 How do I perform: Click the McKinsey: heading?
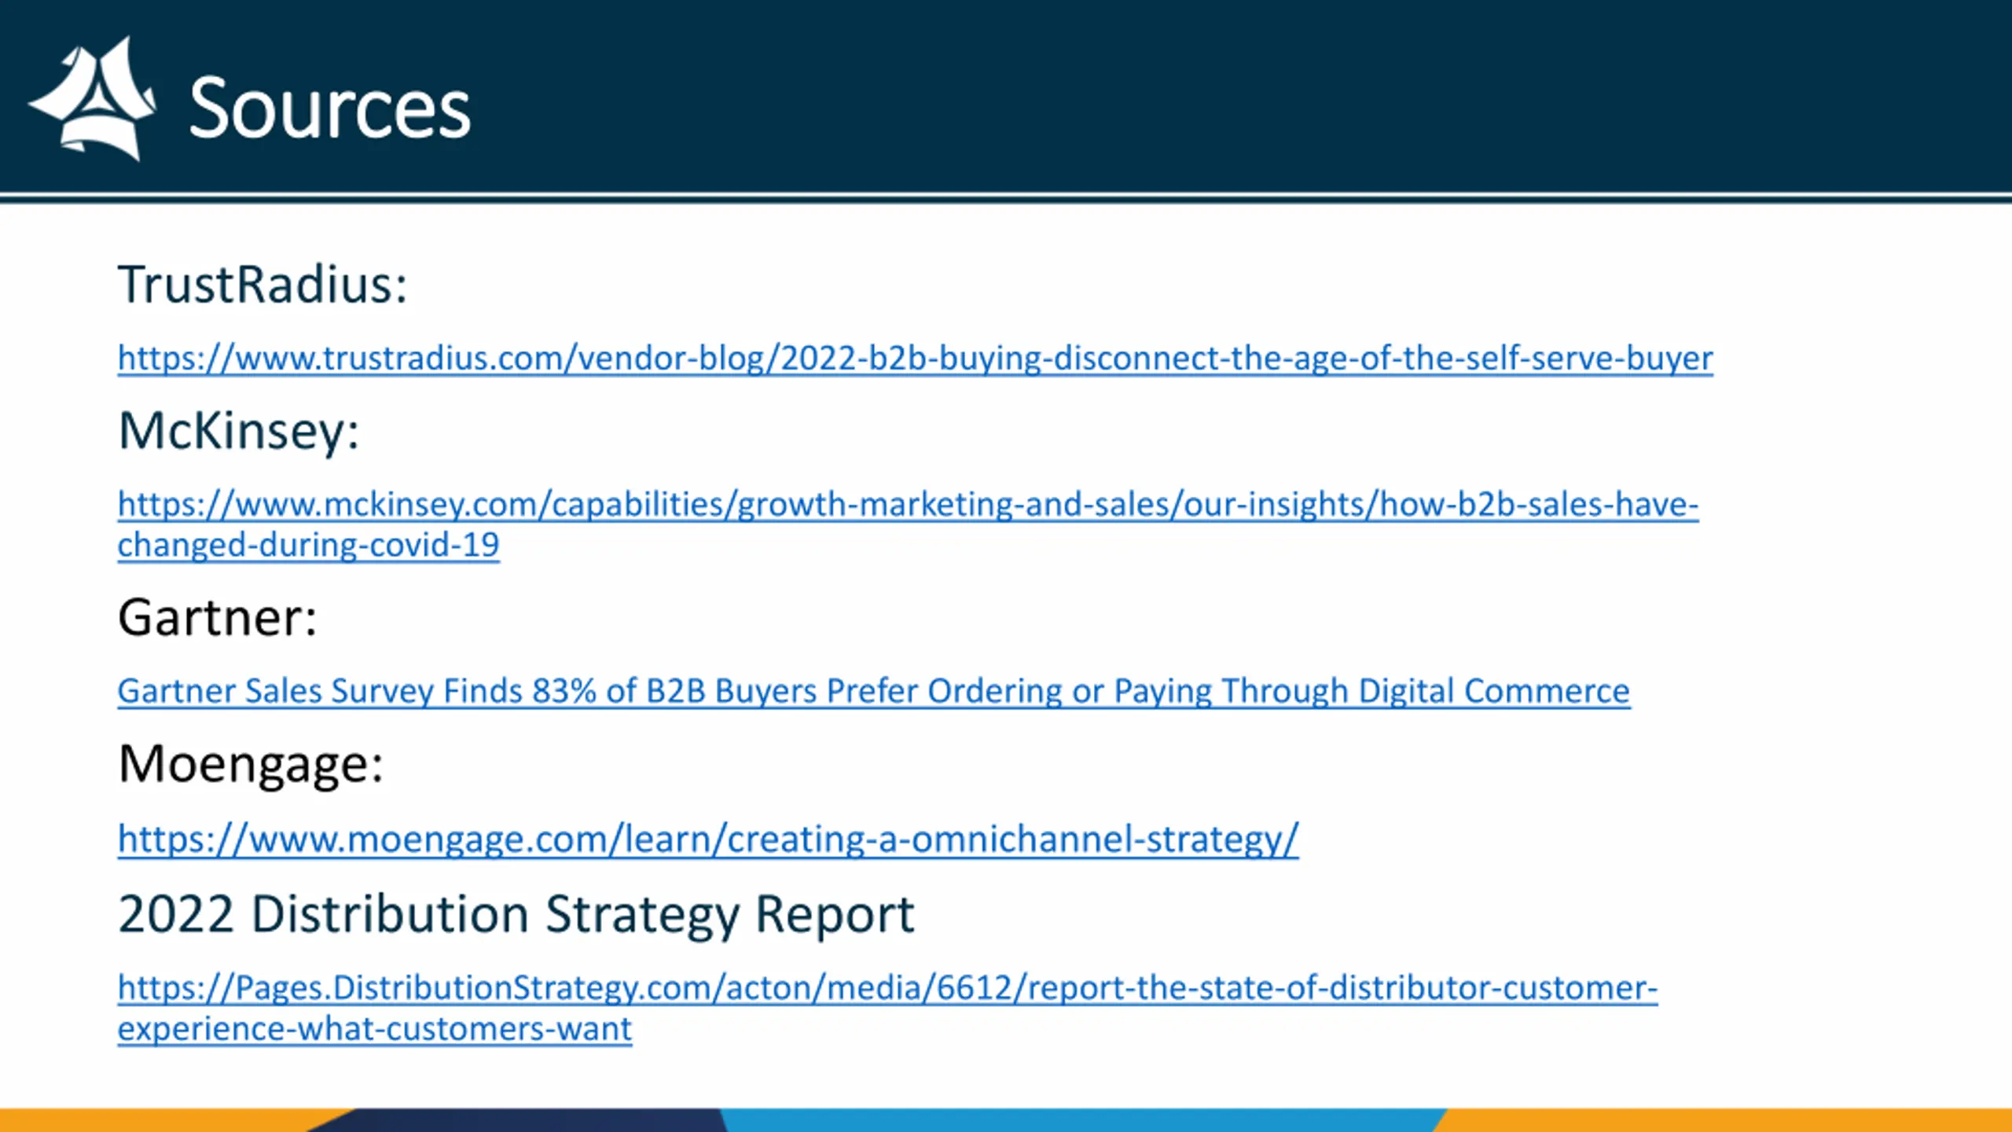coord(238,431)
